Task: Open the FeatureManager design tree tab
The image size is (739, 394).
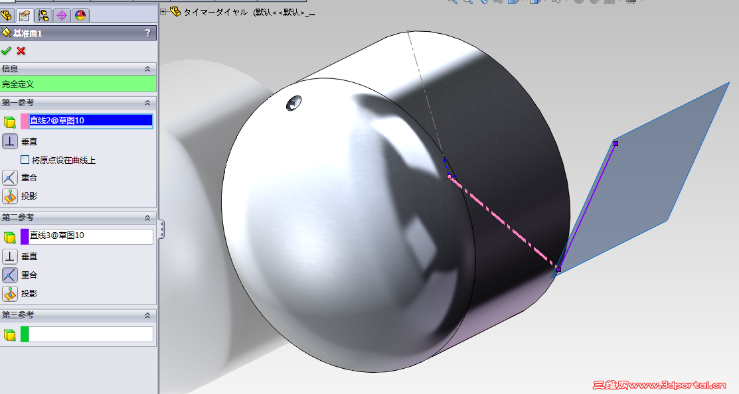Action: [7, 15]
